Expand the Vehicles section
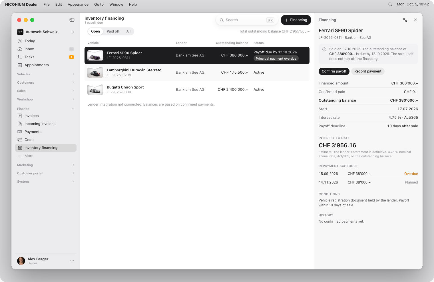This screenshot has height=282, width=434. 46,74
